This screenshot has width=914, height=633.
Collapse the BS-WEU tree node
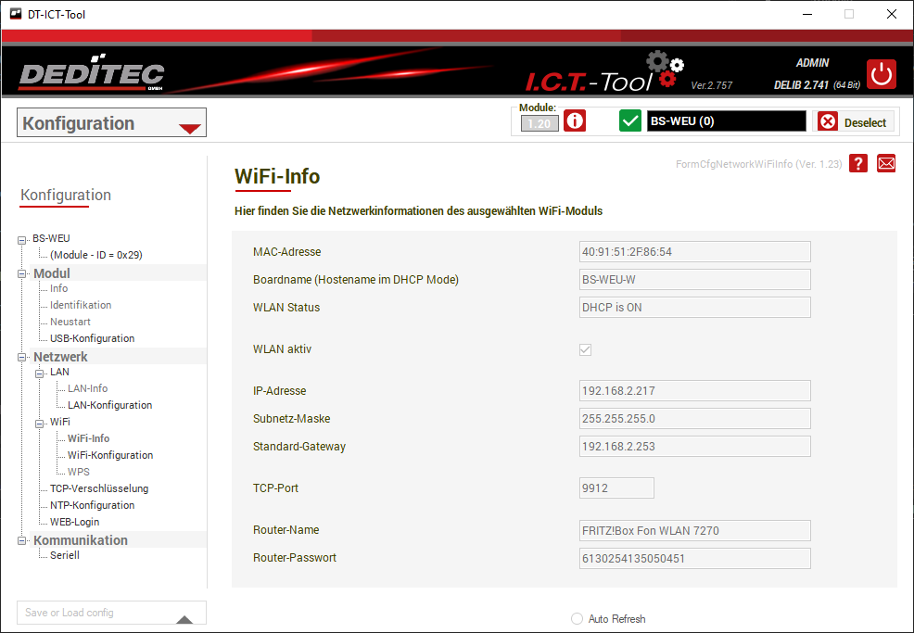tap(23, 239)
